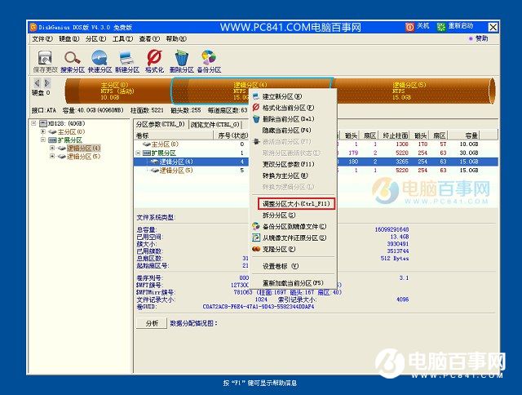The height and width of the screenshot is (395, 522).
Task: Choose 设置卷标 in context menu
Action: [294, 266]
